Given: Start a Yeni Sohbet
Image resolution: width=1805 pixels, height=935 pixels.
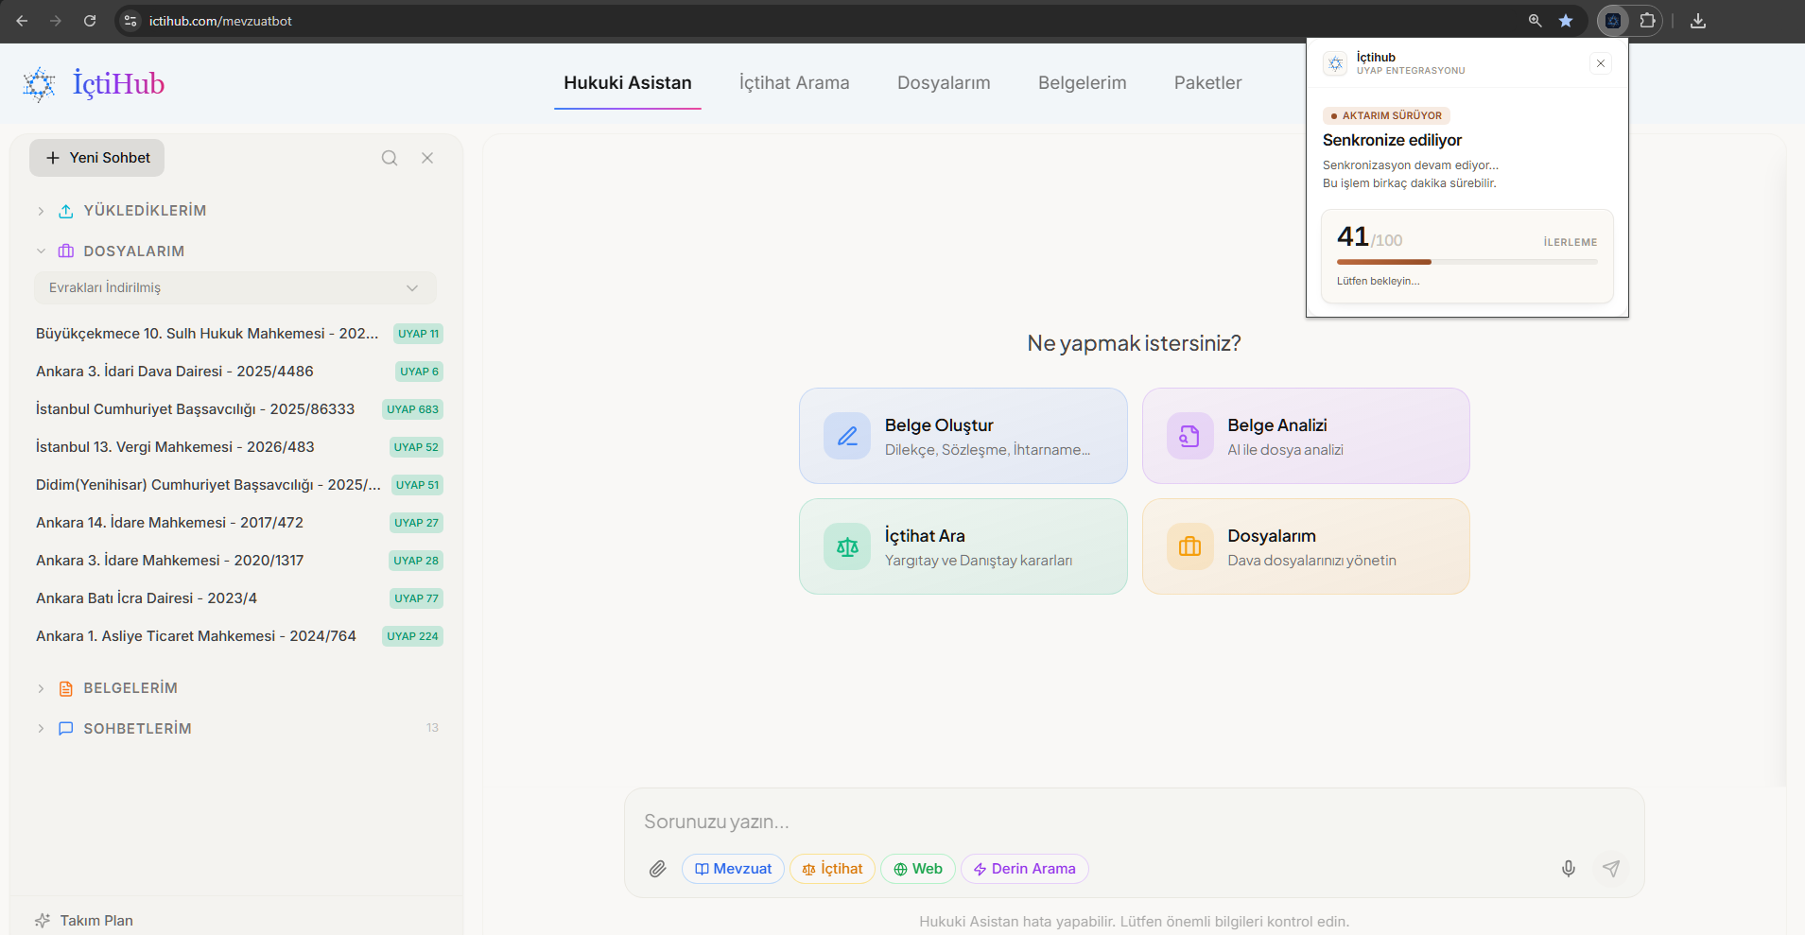Looking at the screenshot, I should point(96,158).
